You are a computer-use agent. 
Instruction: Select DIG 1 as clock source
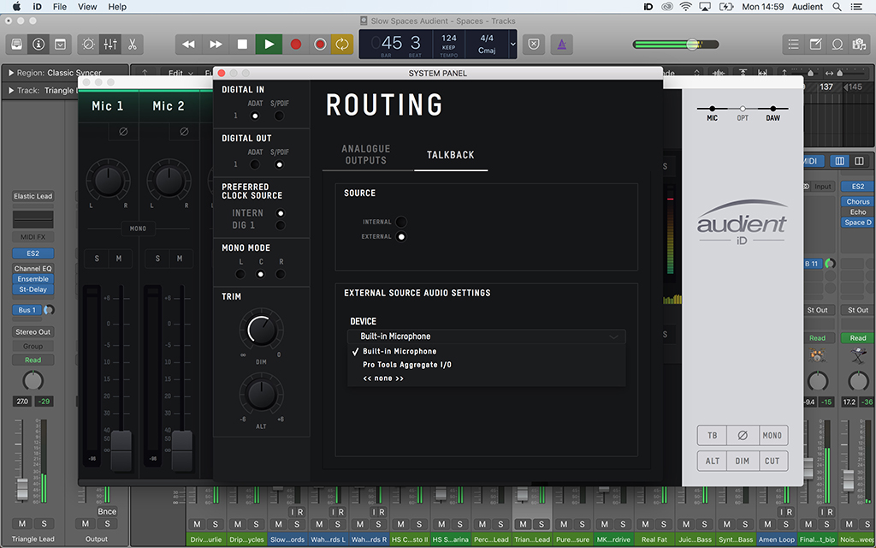(280, 225)
